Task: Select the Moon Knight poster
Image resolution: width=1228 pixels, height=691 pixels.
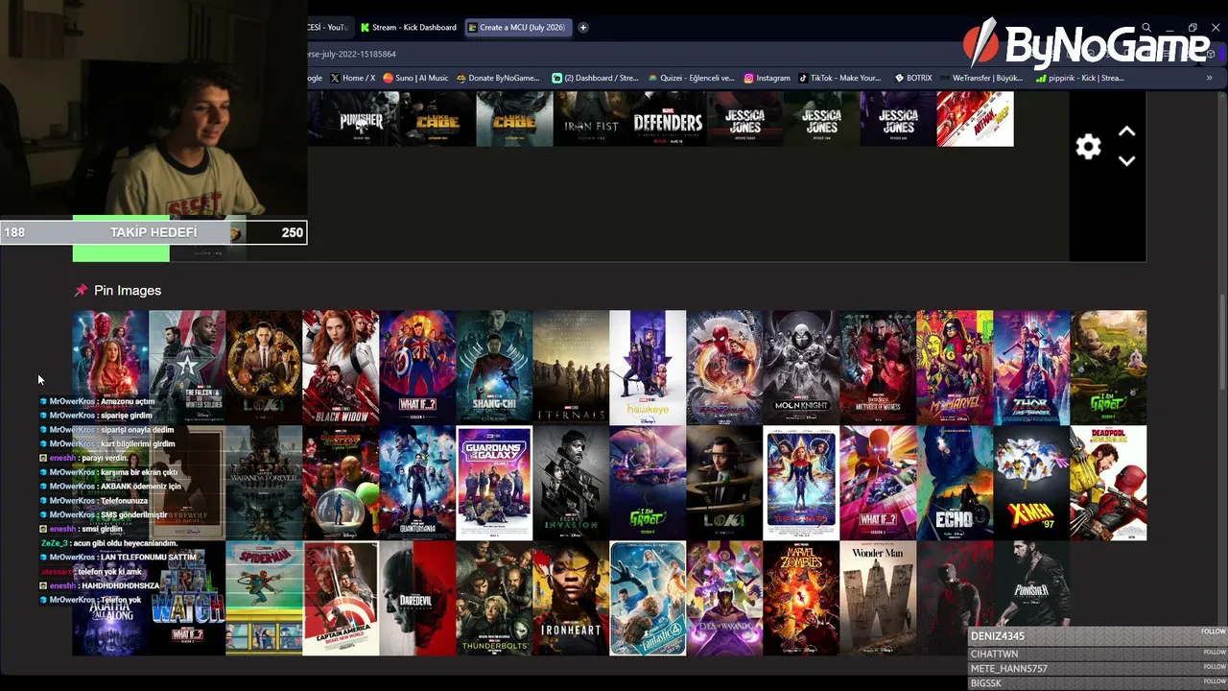Action: coord(801,368)
